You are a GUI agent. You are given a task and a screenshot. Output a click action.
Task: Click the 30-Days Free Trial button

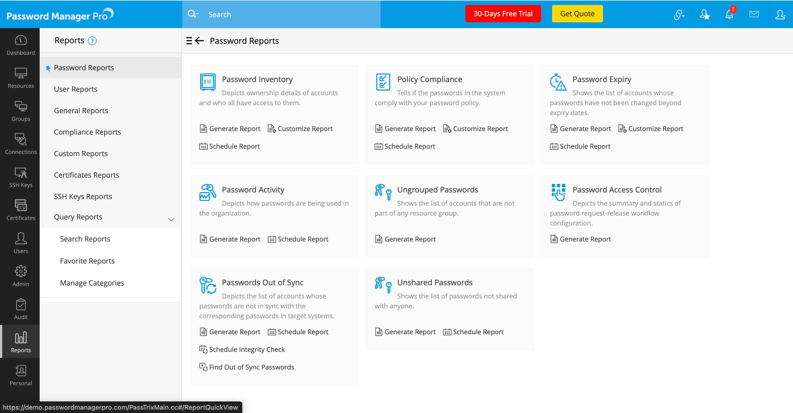pyautogui.click(x=503, y=14)
